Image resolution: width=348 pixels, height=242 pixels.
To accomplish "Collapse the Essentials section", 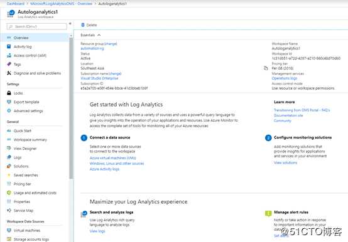I will click(99, 35).
